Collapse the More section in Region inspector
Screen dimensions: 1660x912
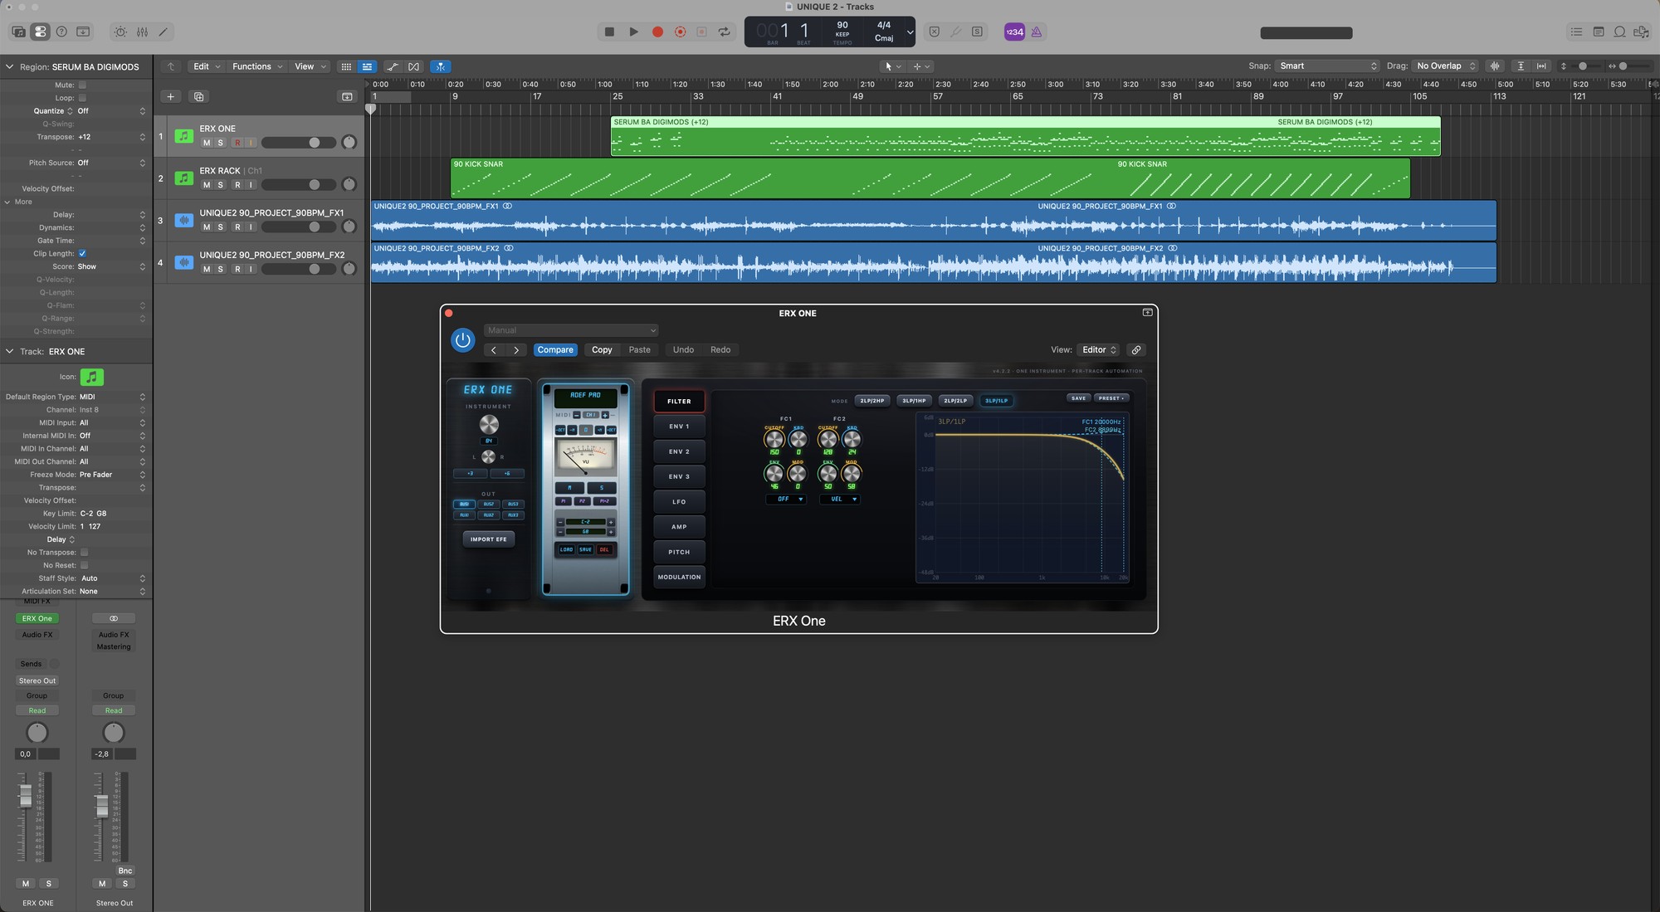7,202
